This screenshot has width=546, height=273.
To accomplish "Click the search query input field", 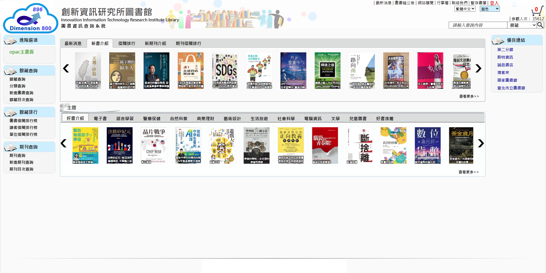I will click(478, 25).
